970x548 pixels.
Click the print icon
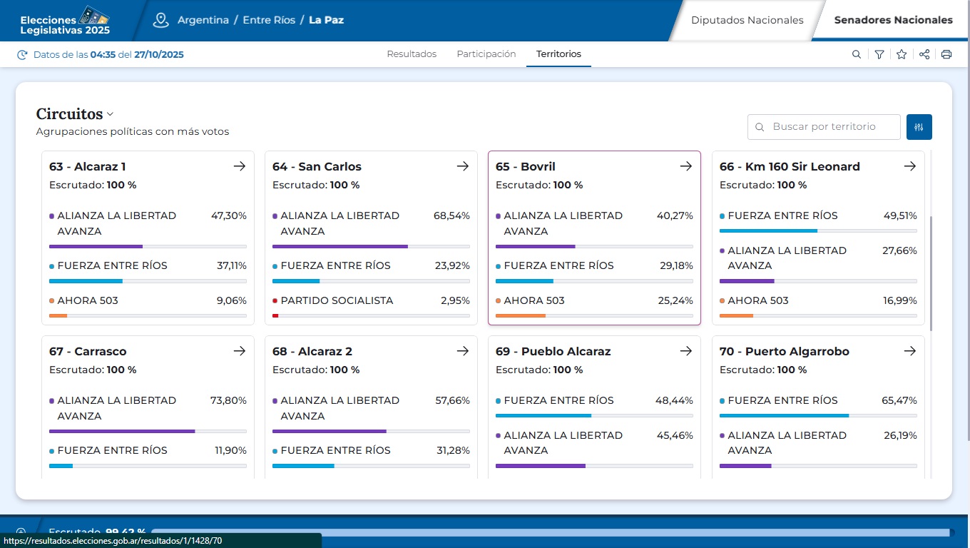pos(946,54)
